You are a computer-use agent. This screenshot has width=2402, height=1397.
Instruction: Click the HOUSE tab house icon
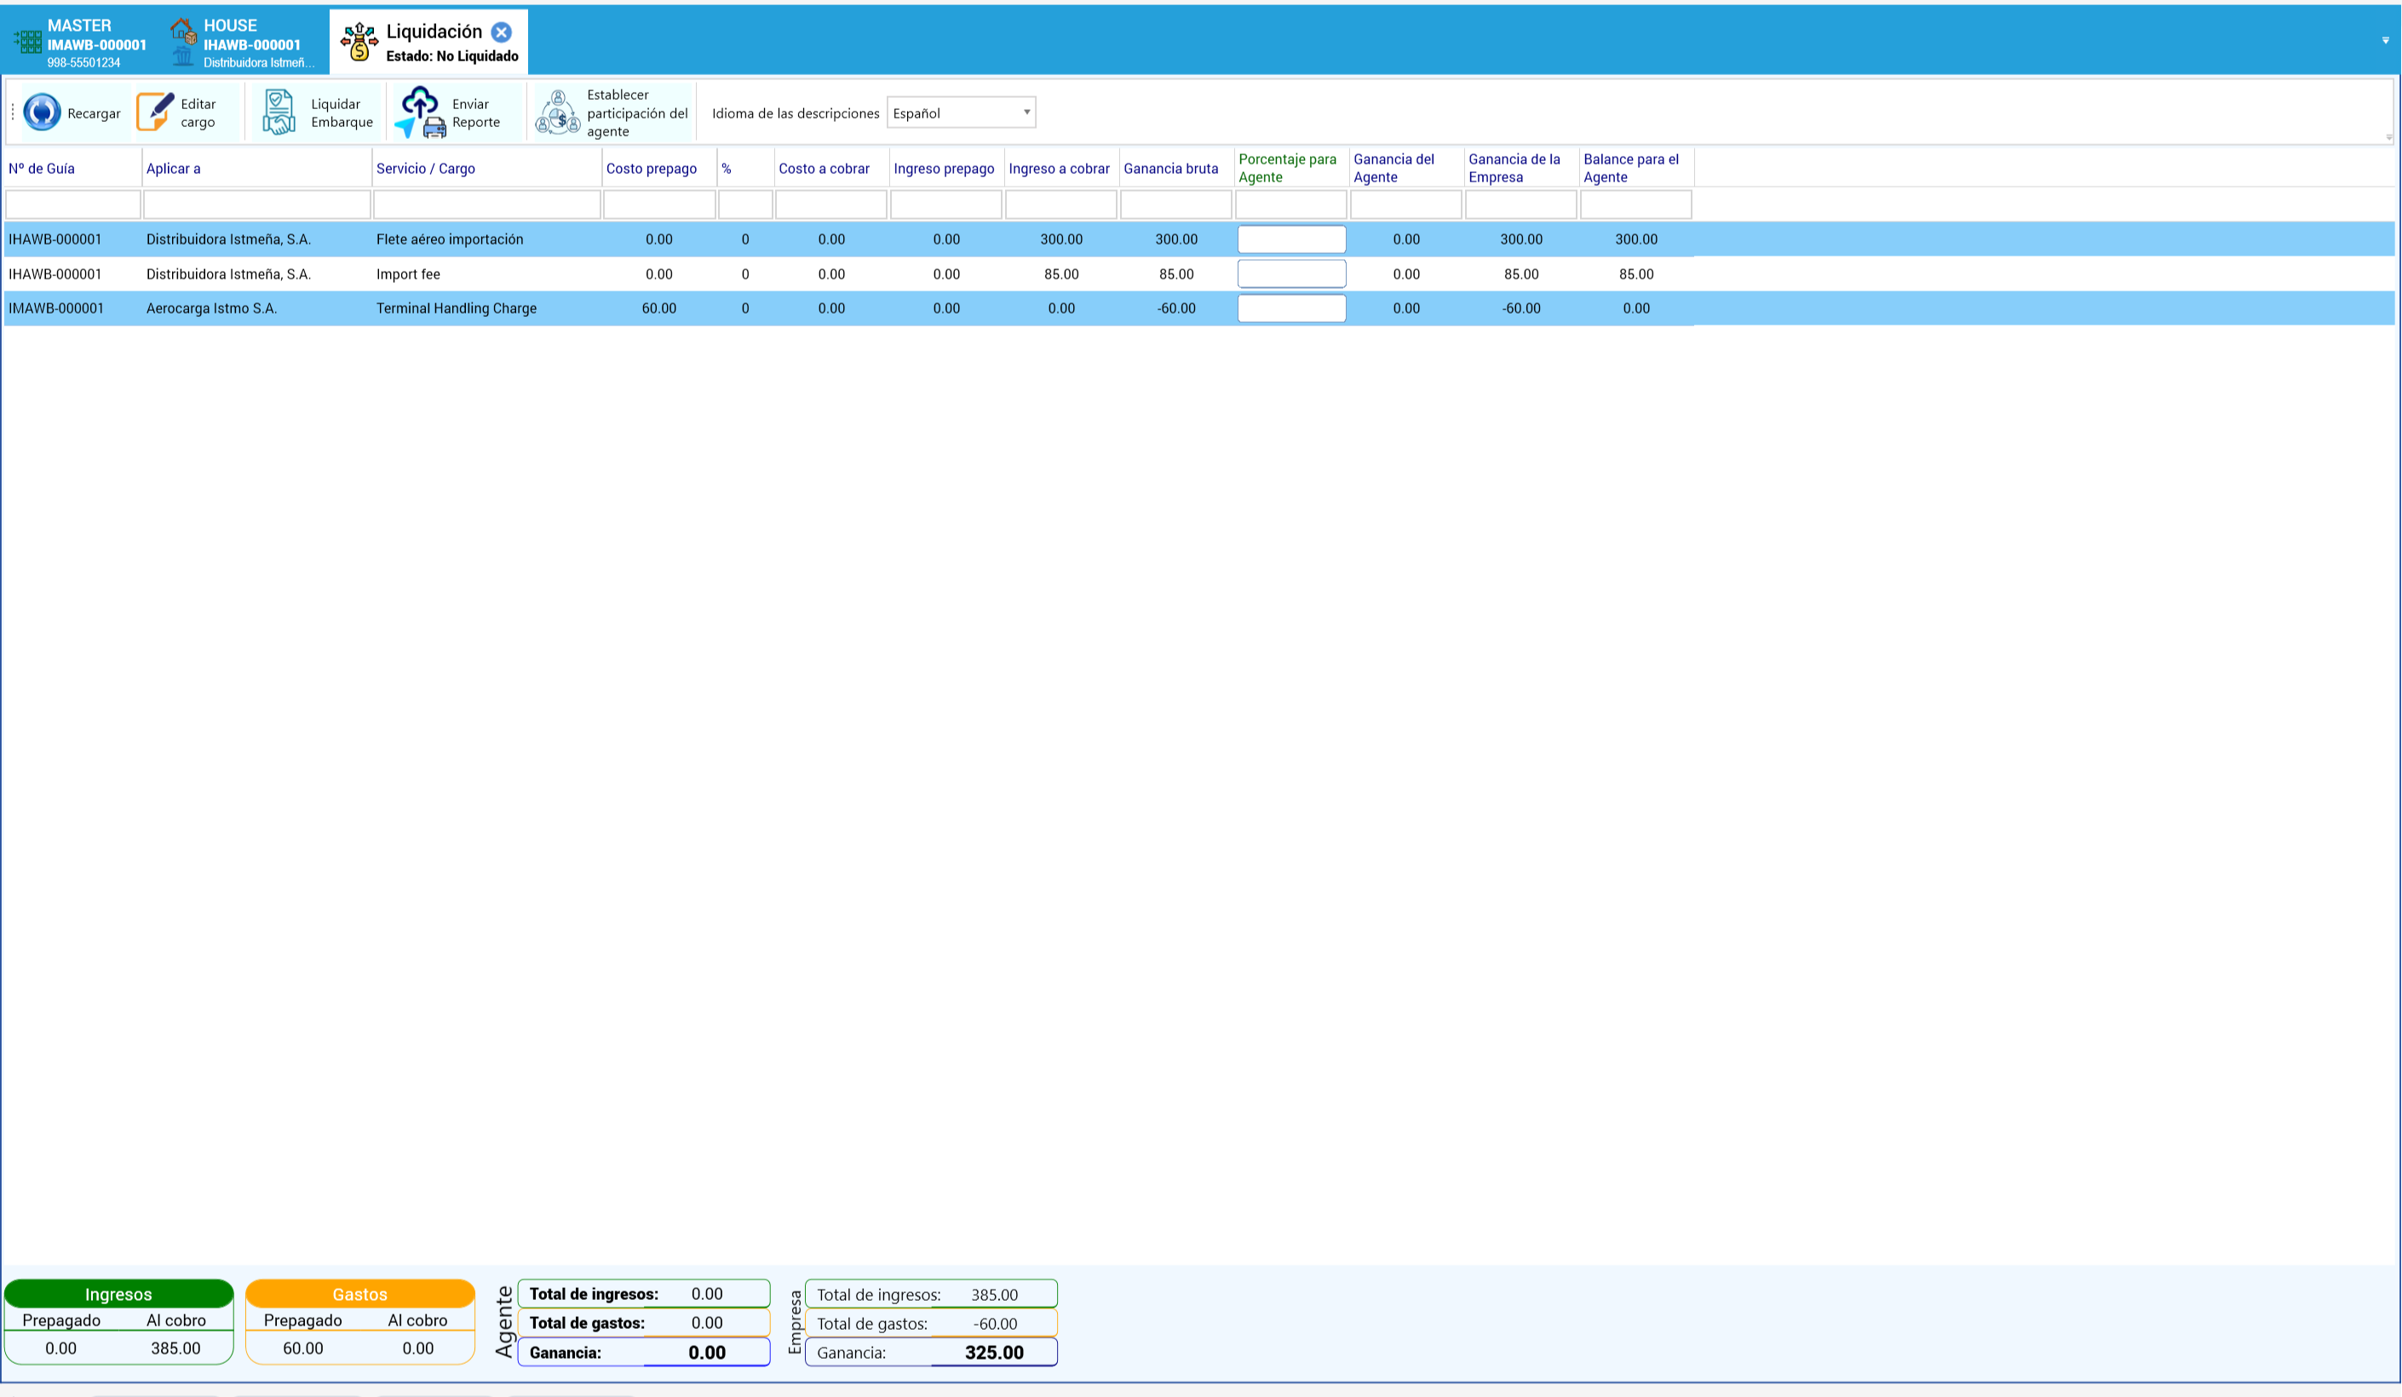pos(183,32)
